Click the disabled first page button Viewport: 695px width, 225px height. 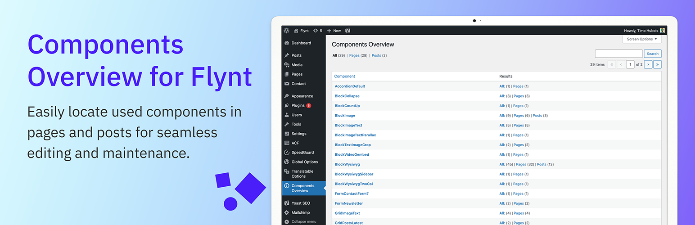(x=612, y=64)
